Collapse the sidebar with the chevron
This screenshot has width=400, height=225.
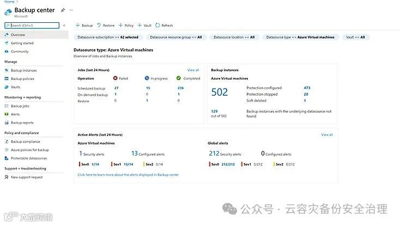point(64,26)
